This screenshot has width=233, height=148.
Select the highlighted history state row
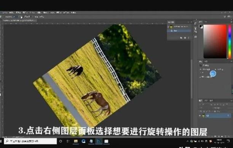click(x=179, y=31)
